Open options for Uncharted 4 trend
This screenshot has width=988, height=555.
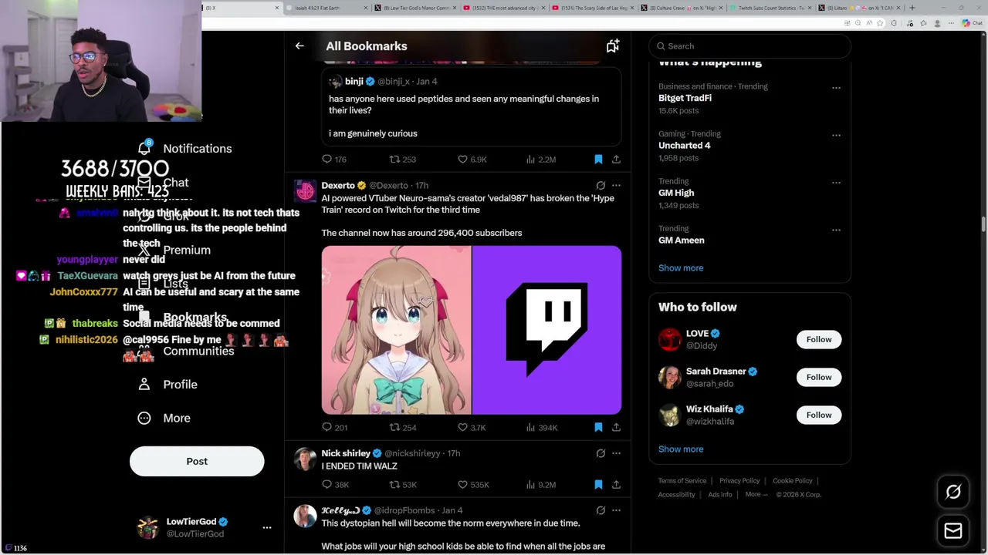click(x=836, y=135)
